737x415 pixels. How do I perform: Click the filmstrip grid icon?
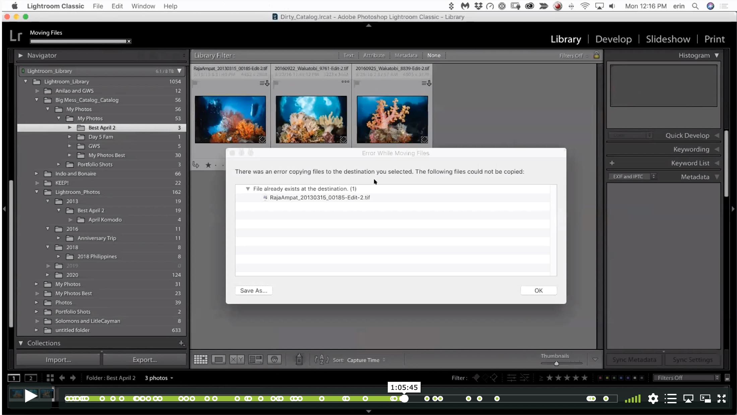click(x=50, y=378)
